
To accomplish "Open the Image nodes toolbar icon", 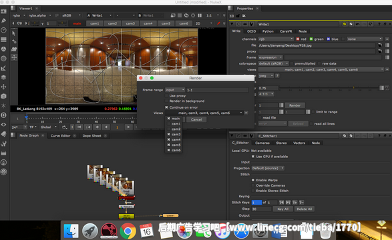I will (x=3, y=11).
